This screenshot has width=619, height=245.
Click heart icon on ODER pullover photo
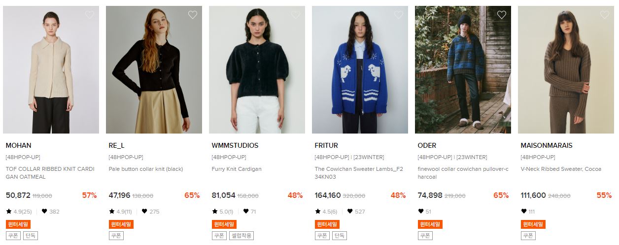pos(502,15)
